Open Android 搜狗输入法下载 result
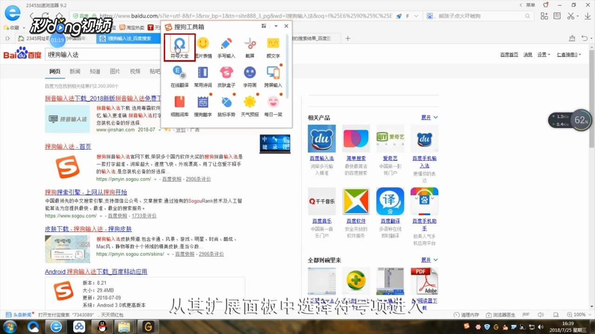The width and height of the screenshot is (595, 334). tap(96, 272)
